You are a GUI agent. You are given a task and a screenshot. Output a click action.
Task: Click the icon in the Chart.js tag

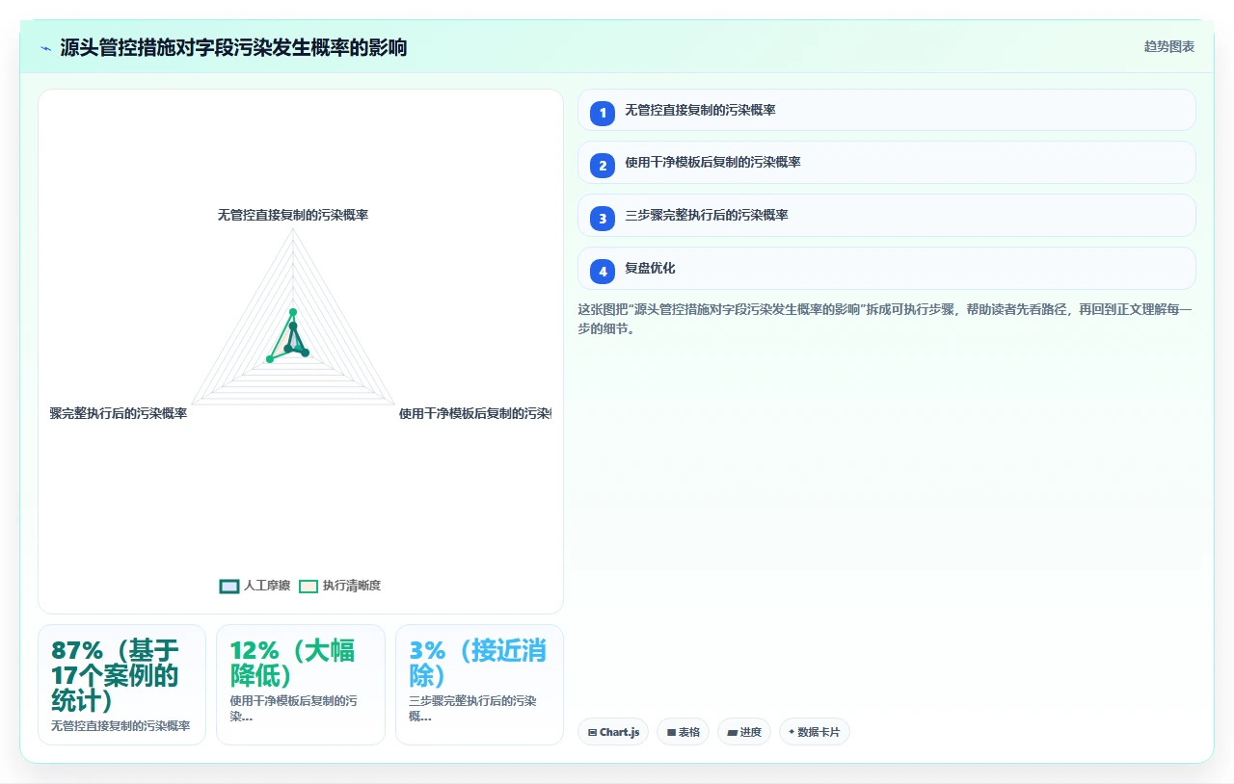pos(592,733)
